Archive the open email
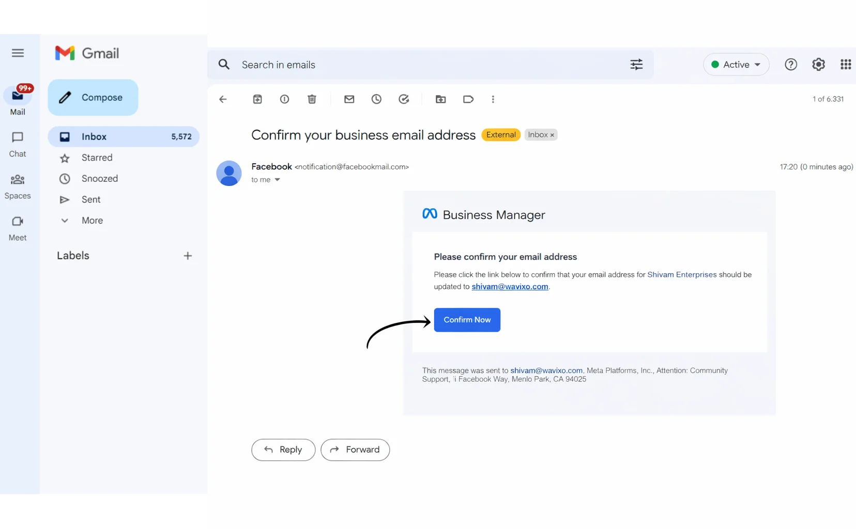Image resolution: width=856 pixels, height=529 pixels. point(257,99)
